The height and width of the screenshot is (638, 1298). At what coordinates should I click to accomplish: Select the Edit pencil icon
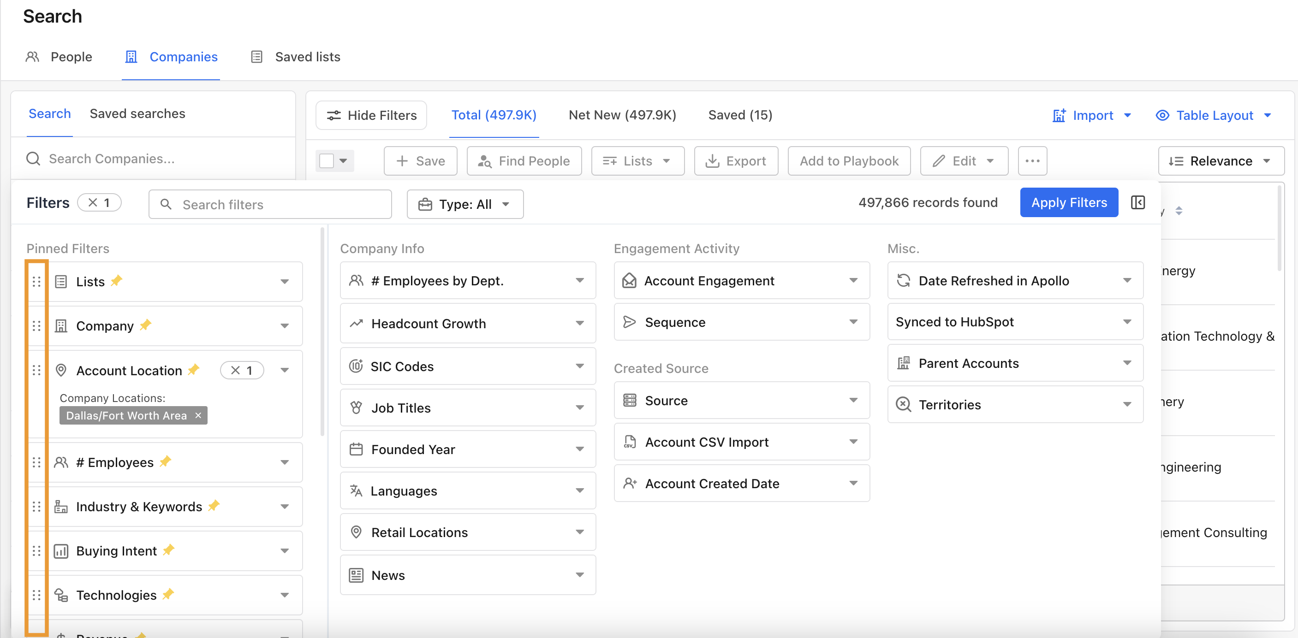click(938, 160)
